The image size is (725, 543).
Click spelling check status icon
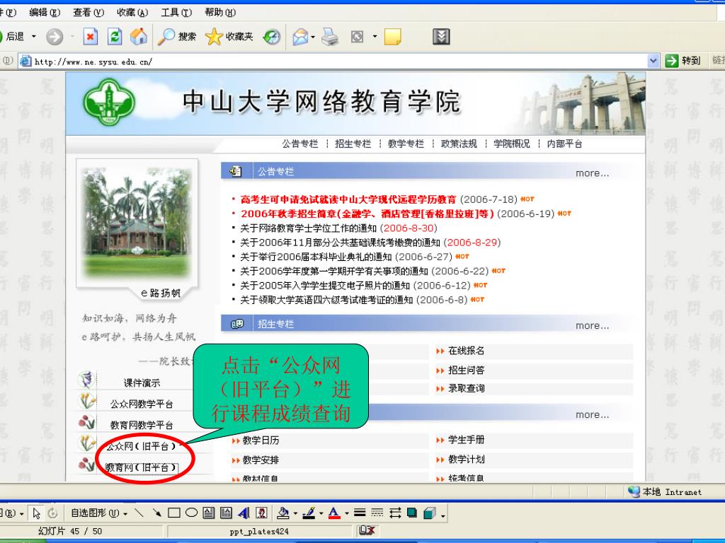(x=367, y=530)
